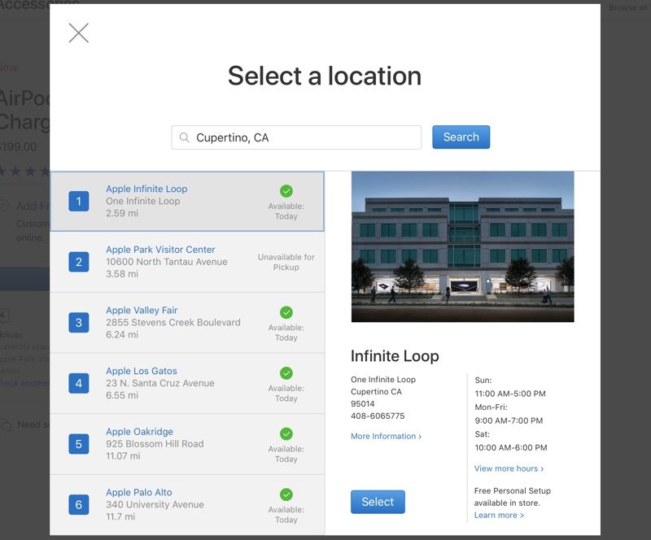Click address '23 N. Santa Cruz Avenue'
Viewport: 651px width, 540px height.
pyautogui.click(x=159, y=383)
